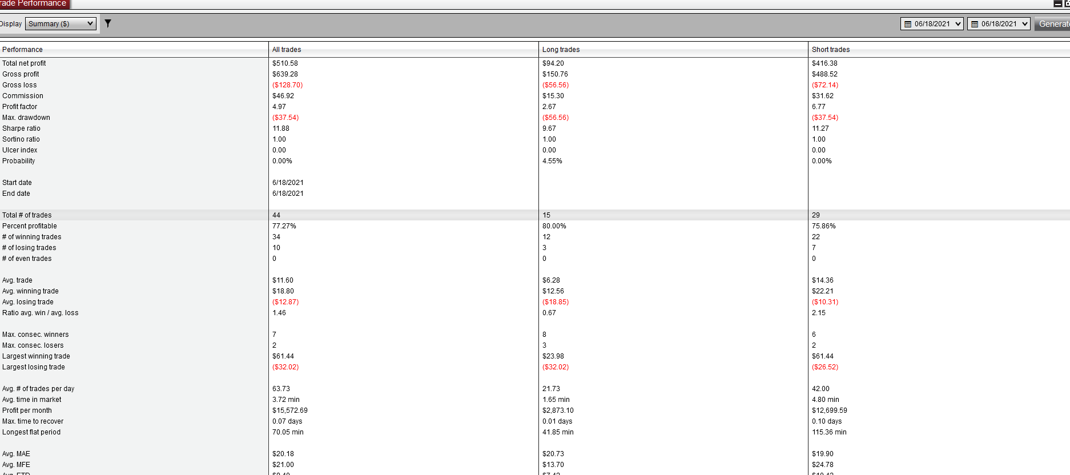Image resolution: width=1070 pixels, height=475 pixels.
Task: Select the Avg. MFE row label
Action: point(16,465)
